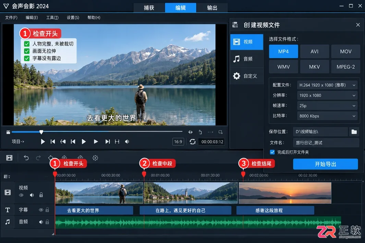Click the clapperboard icon left of the scrubber
Screen dimensions: 365x243
click(x=8, y=132)
